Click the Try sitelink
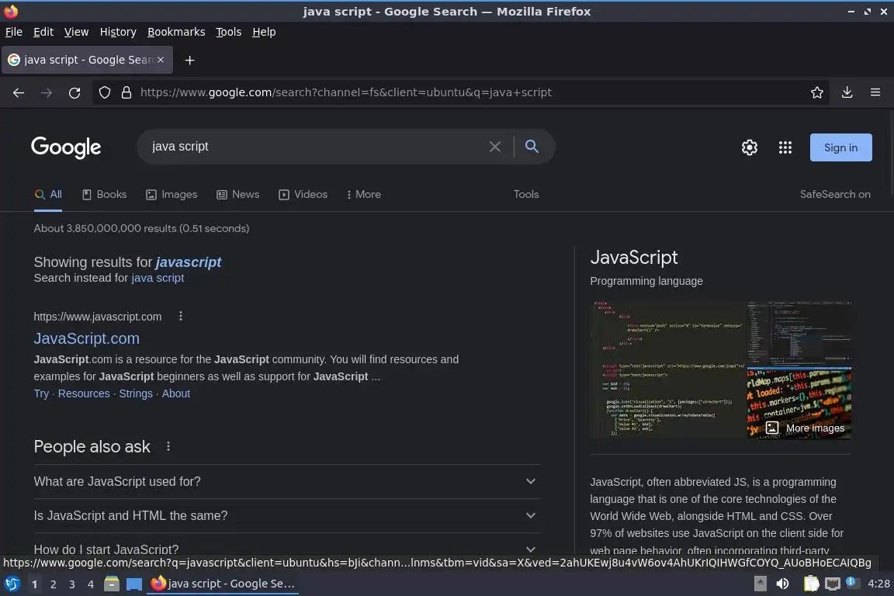This screenshot has width=894, height=596. point(41,393)
